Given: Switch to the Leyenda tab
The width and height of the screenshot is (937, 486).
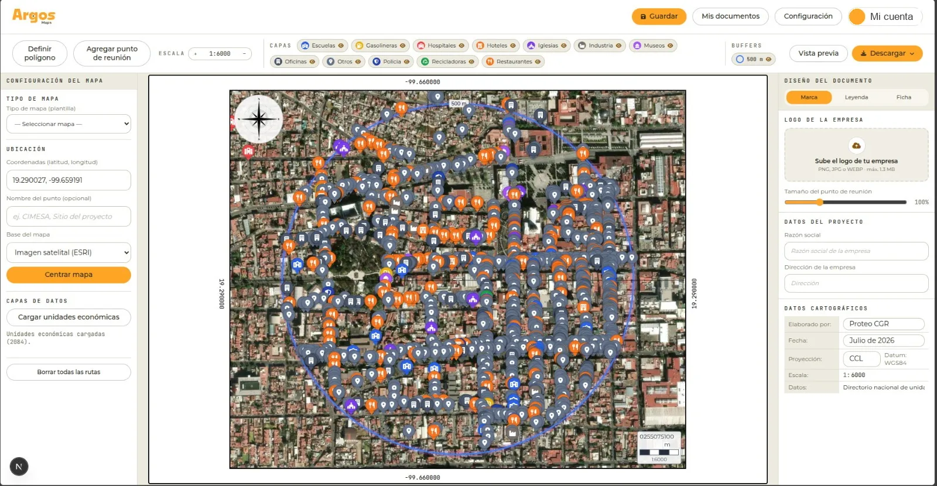Looking at the screenshot, I should 856,97.
